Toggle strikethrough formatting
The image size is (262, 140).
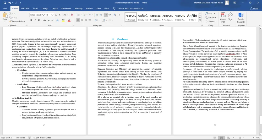click(45, 20)
